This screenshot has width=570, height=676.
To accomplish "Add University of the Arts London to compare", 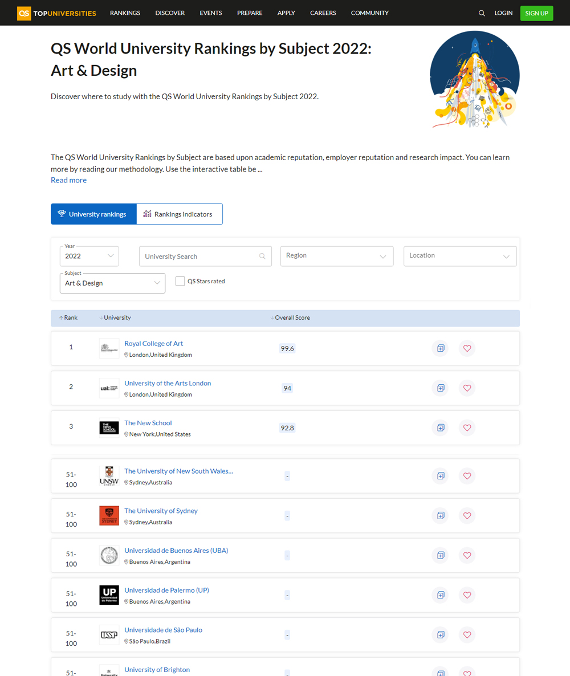I will (x=440, y=388).
